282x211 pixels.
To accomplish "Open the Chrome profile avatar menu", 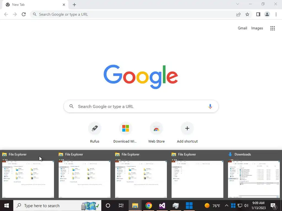I will (267, 14).
